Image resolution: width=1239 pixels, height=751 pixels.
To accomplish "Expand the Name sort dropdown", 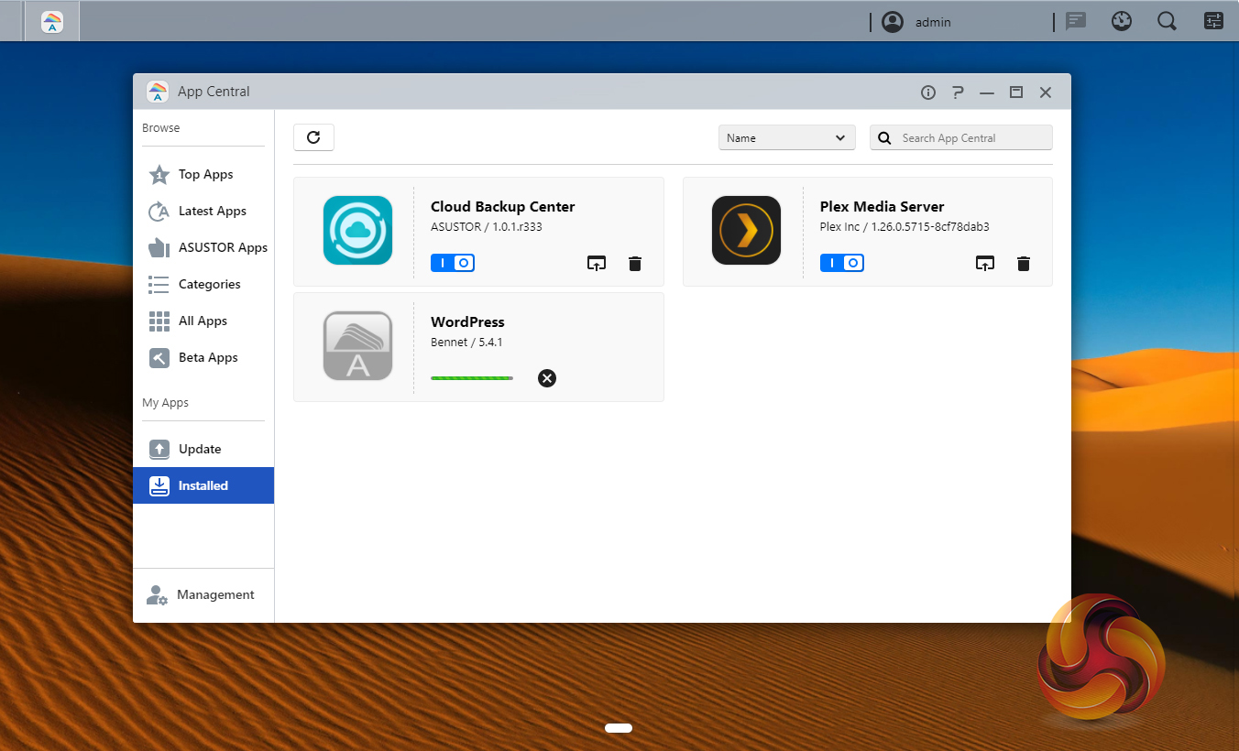I will tap(786, 138).
